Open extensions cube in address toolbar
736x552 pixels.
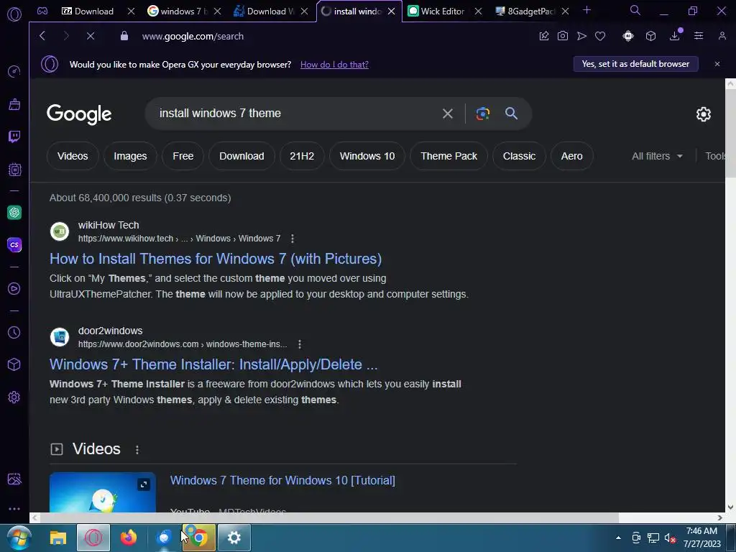650,36
